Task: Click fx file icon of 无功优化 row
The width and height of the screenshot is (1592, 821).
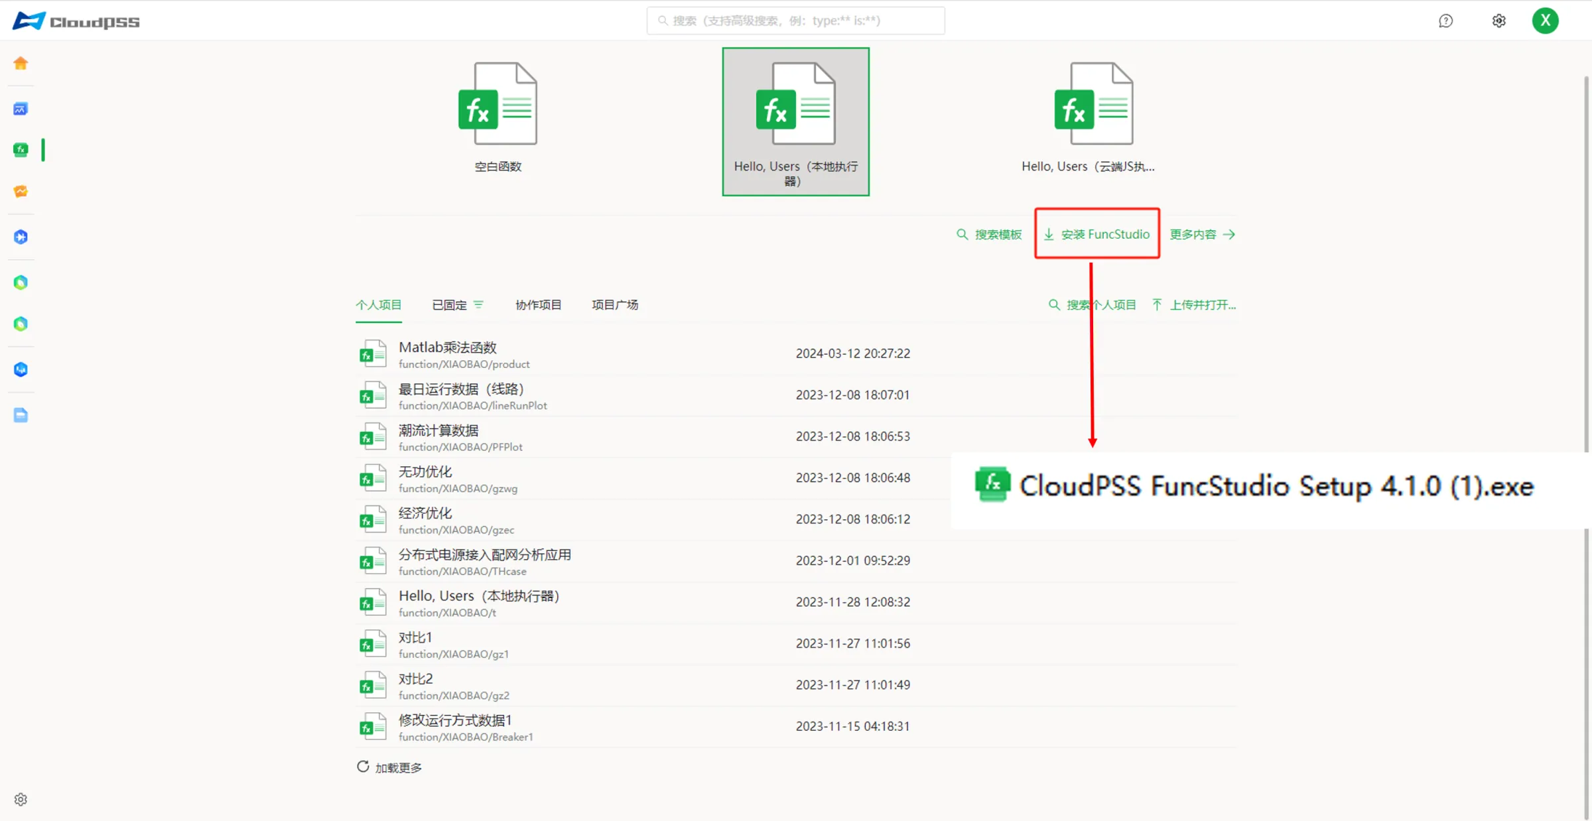Action: point(373,478)
